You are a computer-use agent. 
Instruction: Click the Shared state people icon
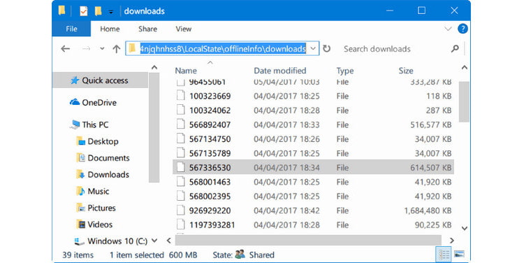pyautogui.click(x=240, y=255)
